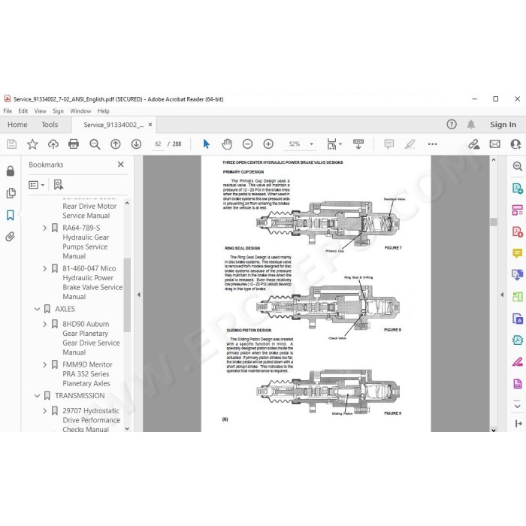Open page thumbnails panel icon
The width and height of the screenshot is (526, 526).
[11, 193]
